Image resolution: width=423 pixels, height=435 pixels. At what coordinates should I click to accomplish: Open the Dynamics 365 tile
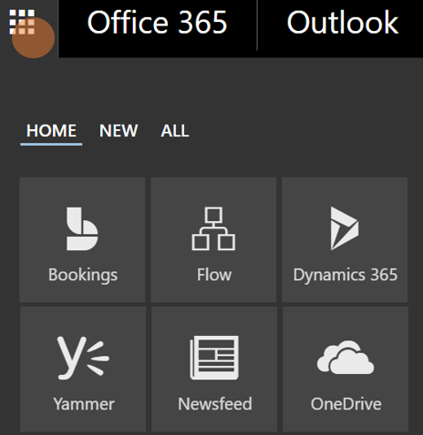click(x=345, y=239)
